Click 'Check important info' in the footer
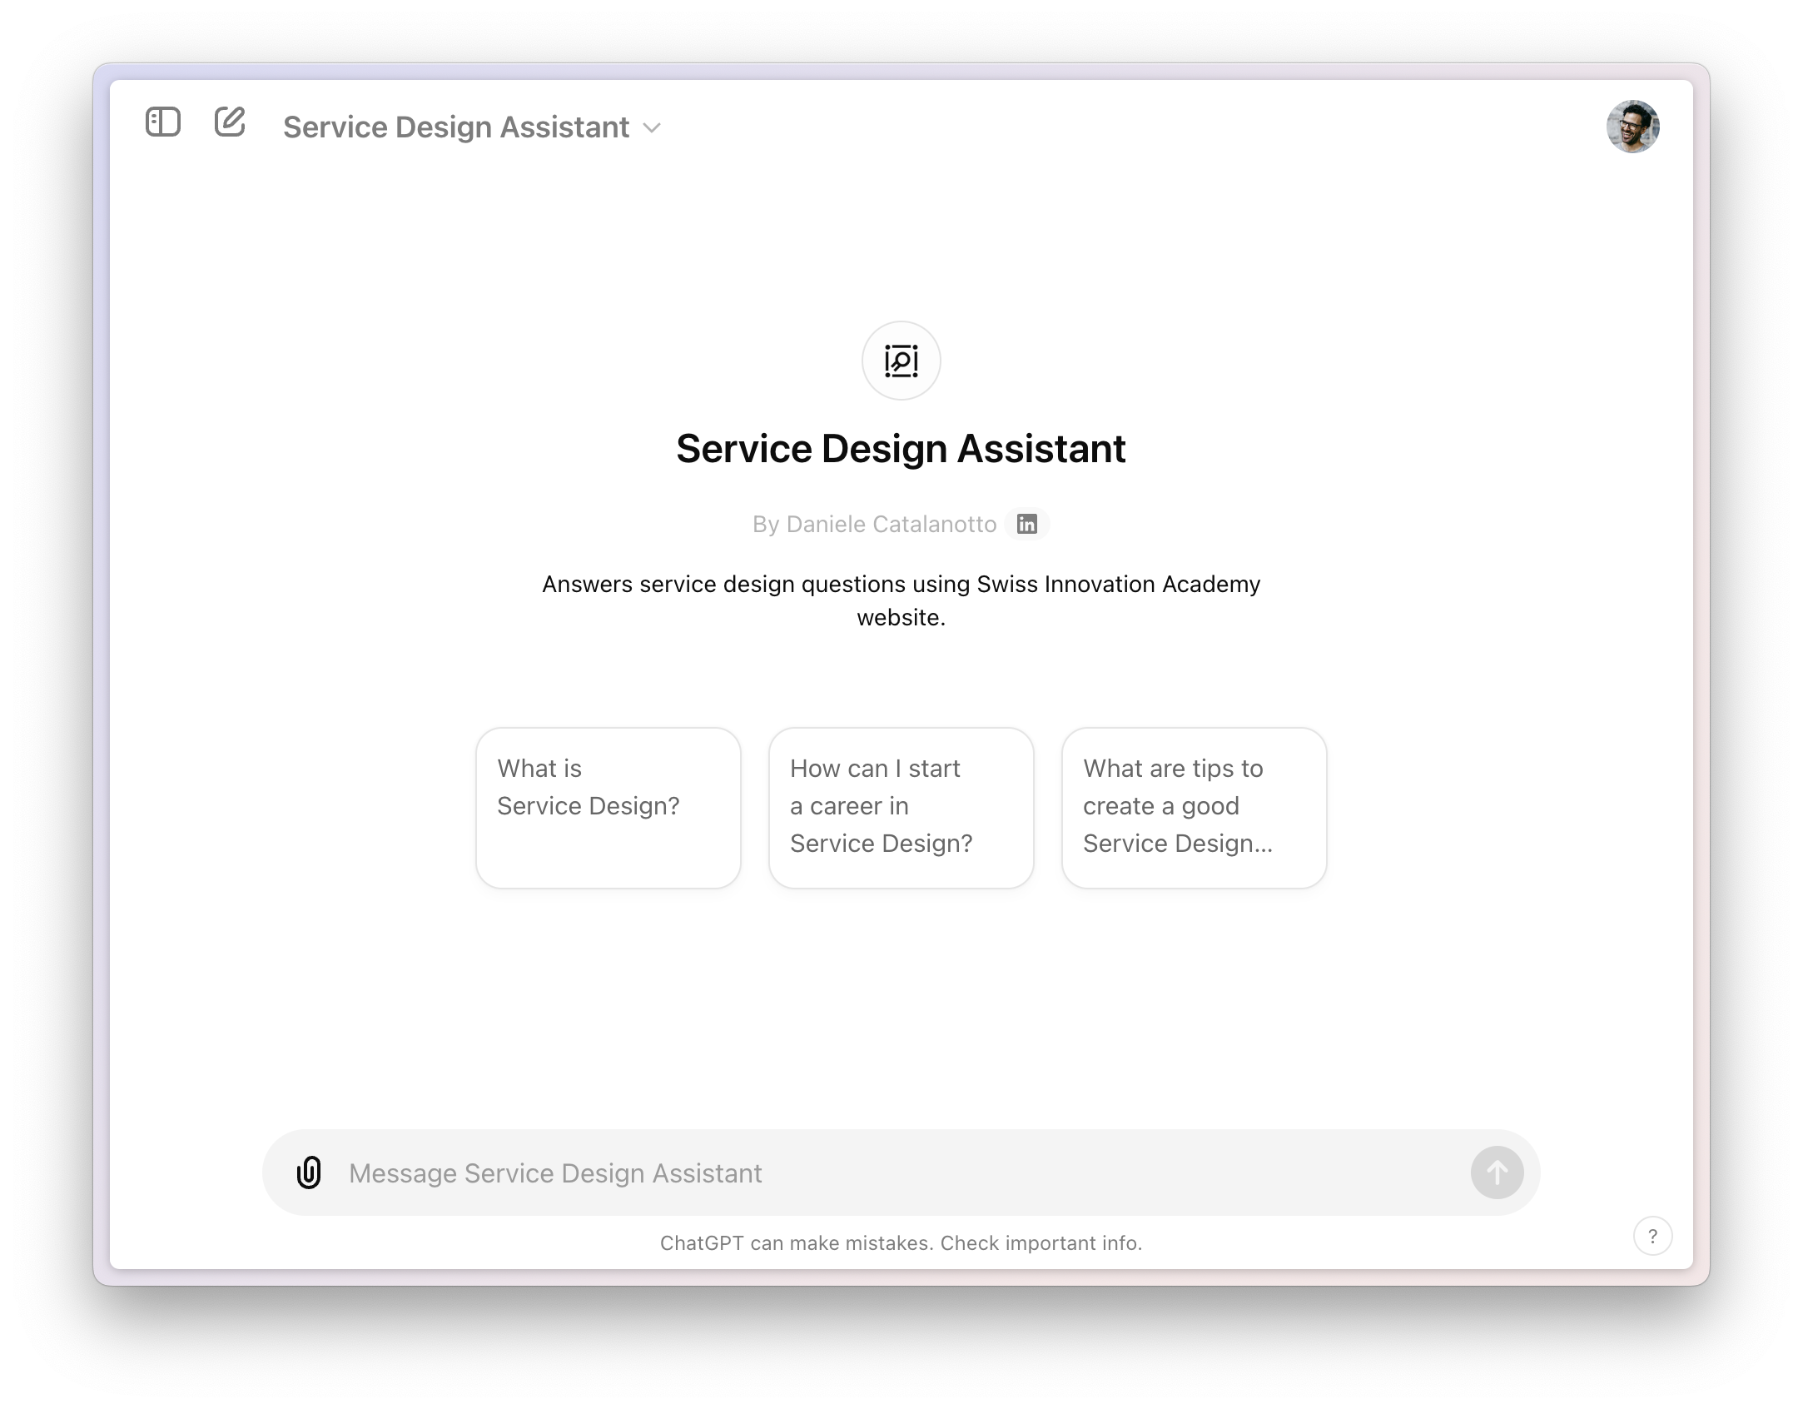This screenshot has height=1409, width=1803. [x=1041, y=1243]
